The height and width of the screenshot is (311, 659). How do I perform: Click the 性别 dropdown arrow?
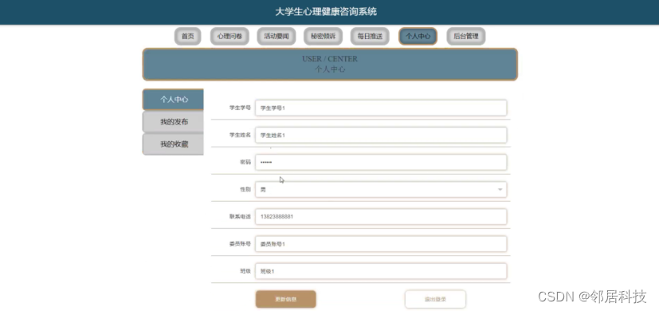click(500, 189)
